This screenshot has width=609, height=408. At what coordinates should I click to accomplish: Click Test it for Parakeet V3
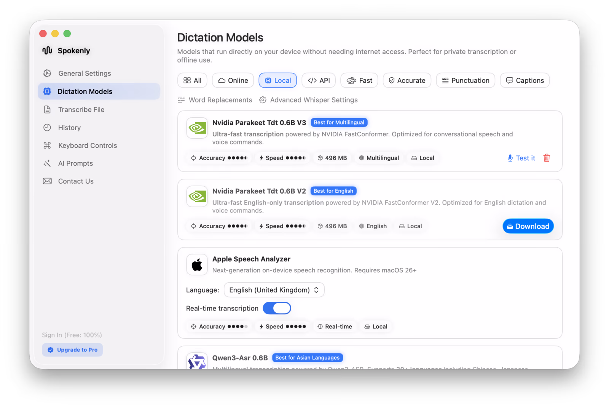(x=521, y=158)
